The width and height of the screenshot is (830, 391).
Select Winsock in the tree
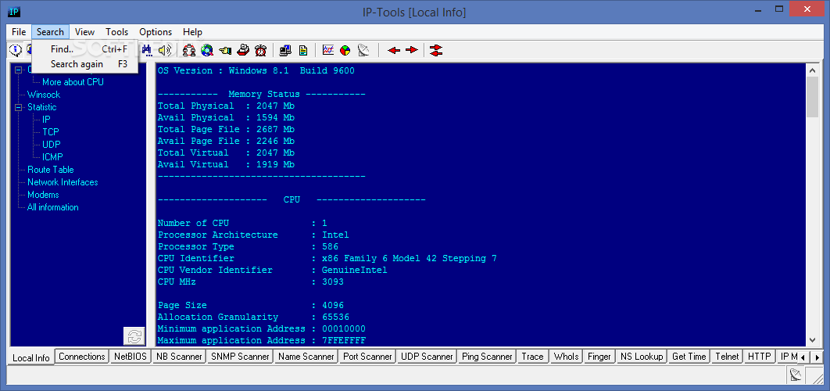coord(44,95)
